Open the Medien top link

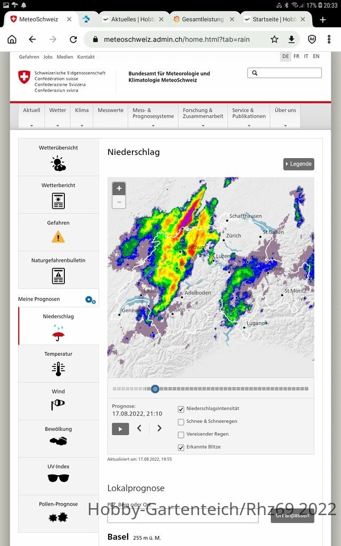point(65,57)
